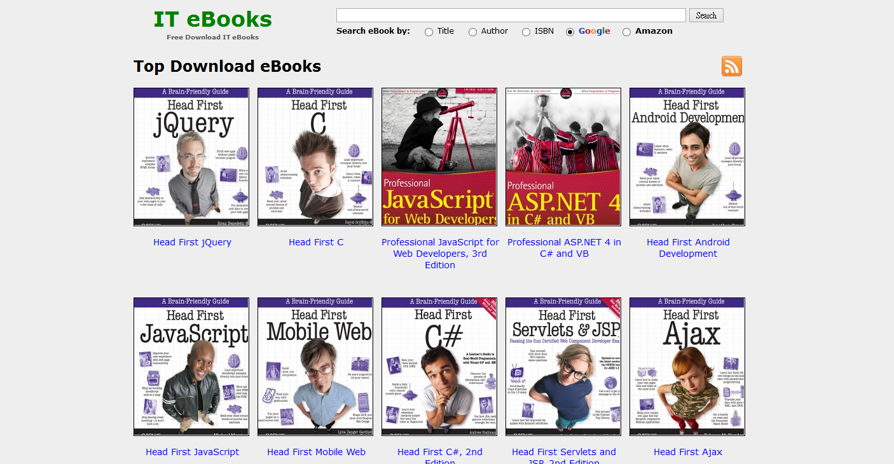Click the Head First JavaScript book cover
The image size is (894, 464).
[191, 367]
